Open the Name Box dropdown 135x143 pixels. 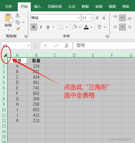(28, 46)
